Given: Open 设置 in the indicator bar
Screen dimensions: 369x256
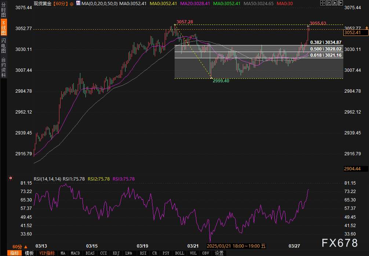Looking at the screenshot, I should click(219, 253).
